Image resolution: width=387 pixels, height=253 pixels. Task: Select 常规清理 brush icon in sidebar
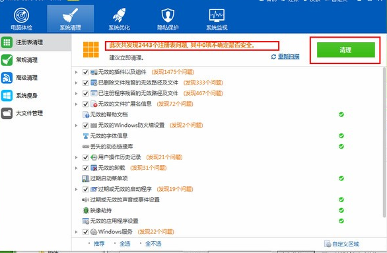7,60
